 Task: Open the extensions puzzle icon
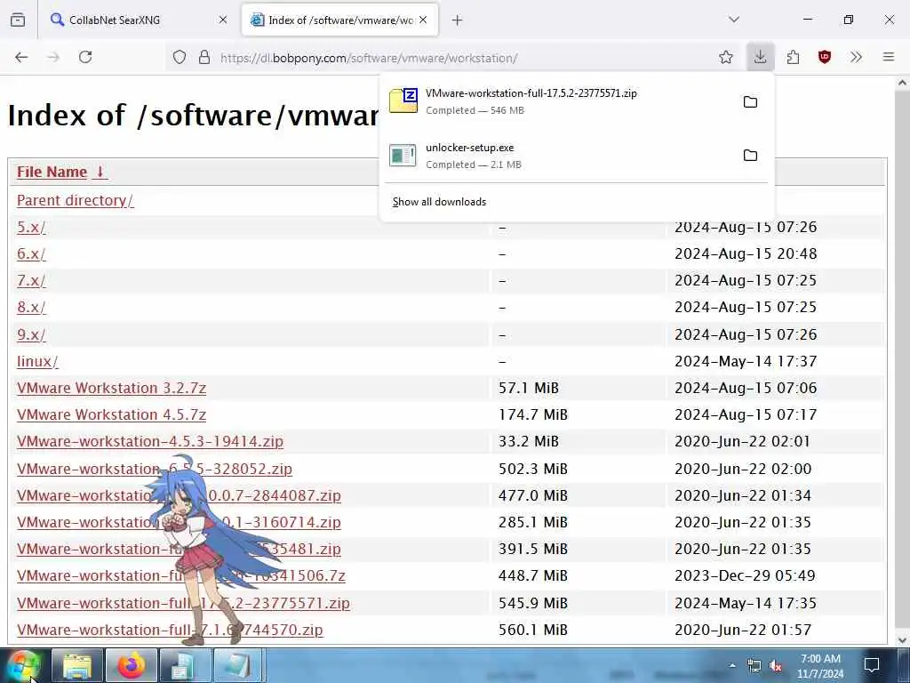(x=793, y=57)
